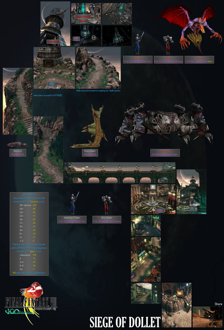Open the Biggs info box

tap(168, 60)
